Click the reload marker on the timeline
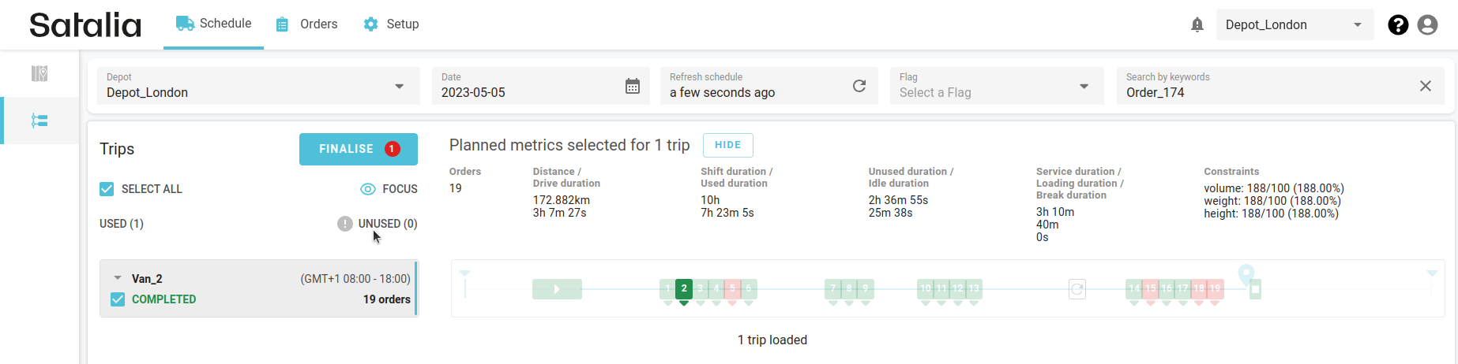 (x=1077, y=289)
